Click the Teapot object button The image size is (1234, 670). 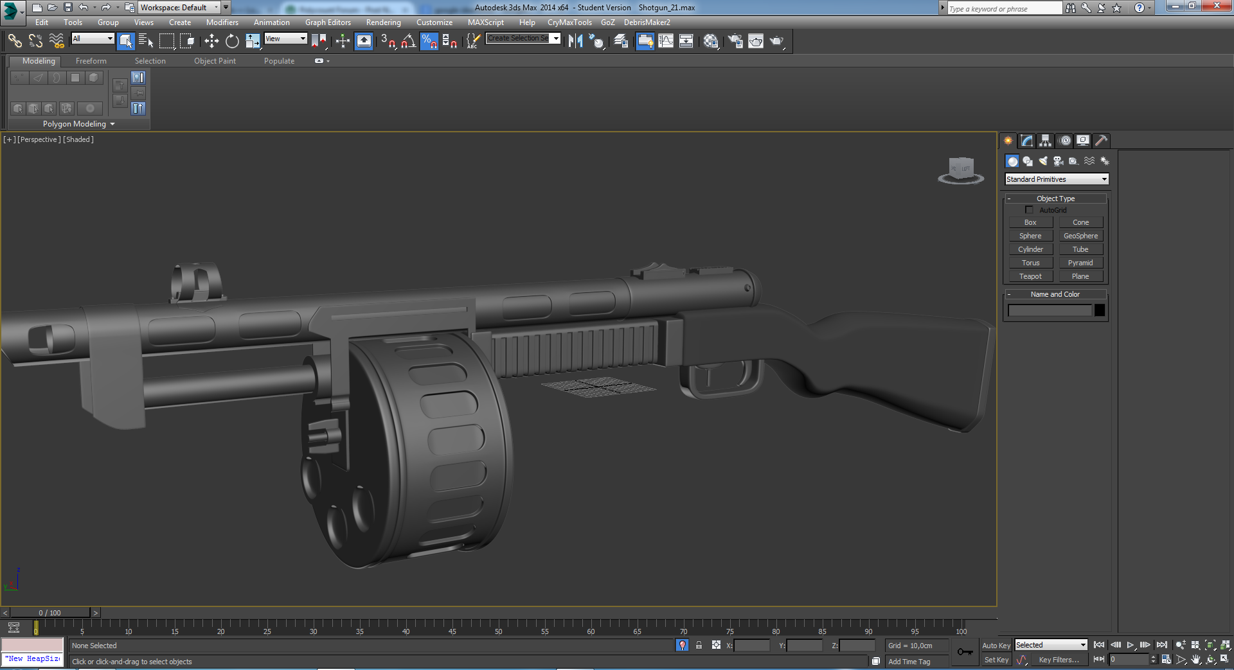pos(1030,276)
